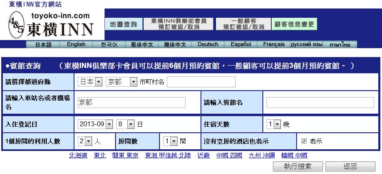Click the Toyoko INN 4&5 logo
Viewport: 382px width, 174px height.
click(51, 25)
